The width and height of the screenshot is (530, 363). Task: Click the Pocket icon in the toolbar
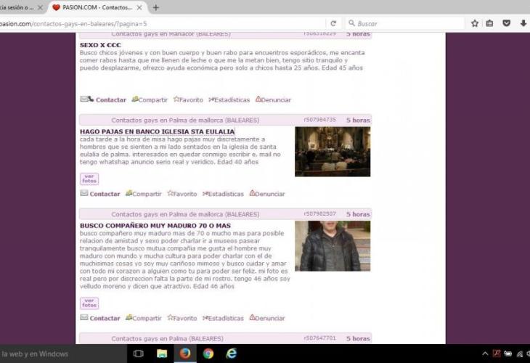pos(507,23)
